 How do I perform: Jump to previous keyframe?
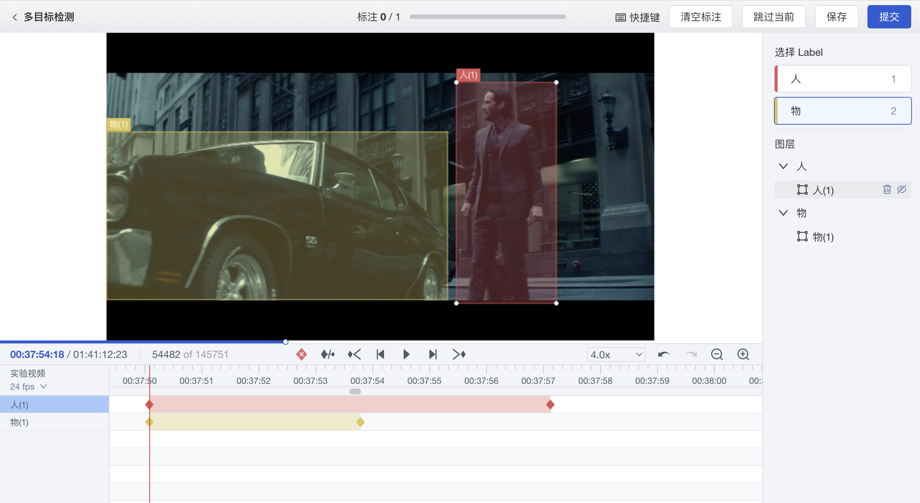(x=354, y=354)
